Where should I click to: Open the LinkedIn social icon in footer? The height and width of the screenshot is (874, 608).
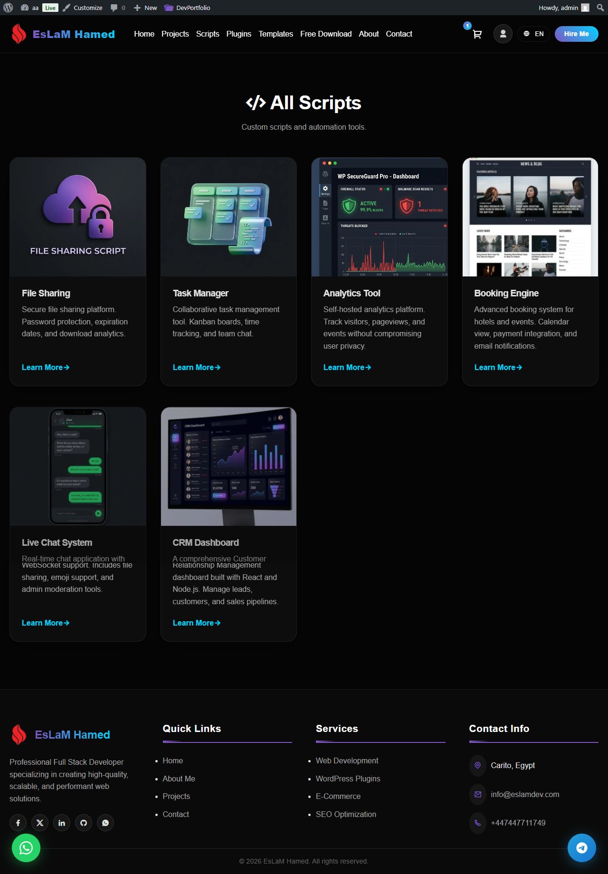(62, 823)
